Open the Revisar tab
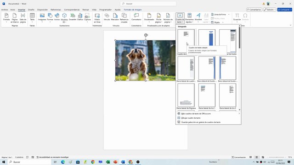Viewport: 294px width, 165px height. pos(86,10)
